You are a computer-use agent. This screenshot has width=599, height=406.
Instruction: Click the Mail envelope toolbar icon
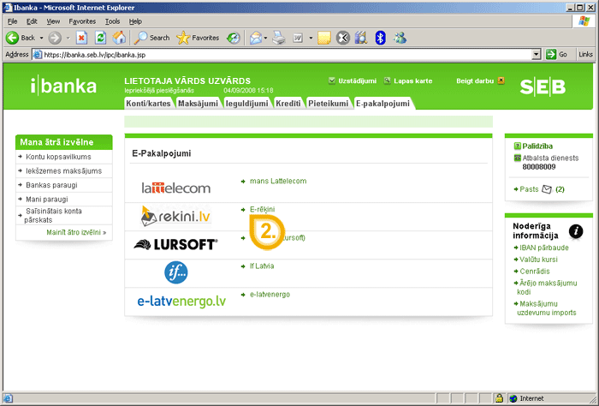[x=256, y=38]
